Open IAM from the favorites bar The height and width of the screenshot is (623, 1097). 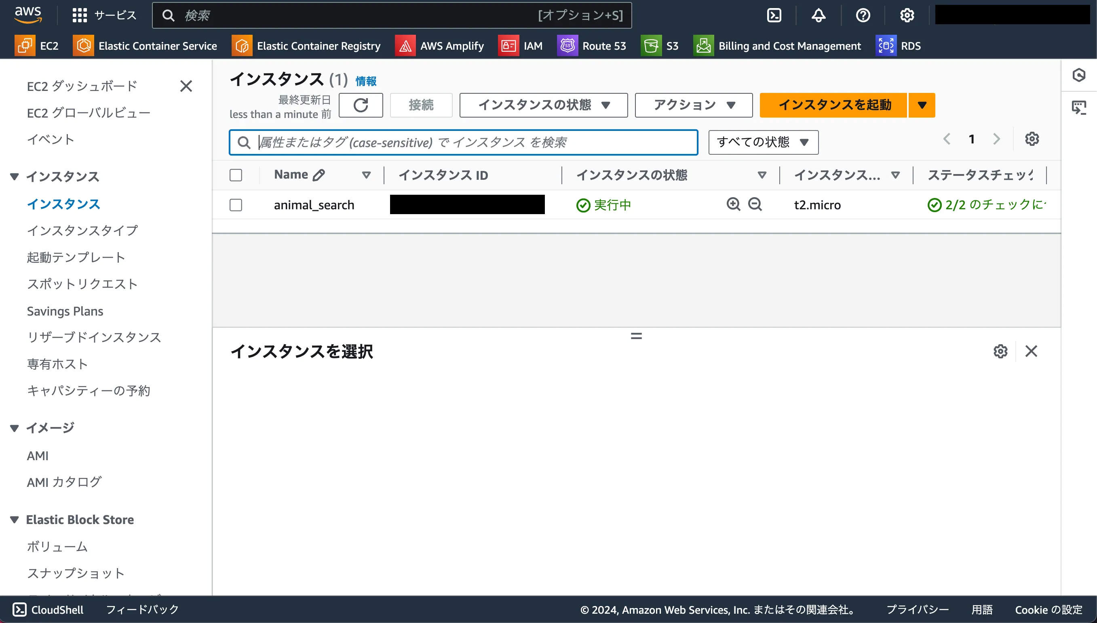(521, 45)
